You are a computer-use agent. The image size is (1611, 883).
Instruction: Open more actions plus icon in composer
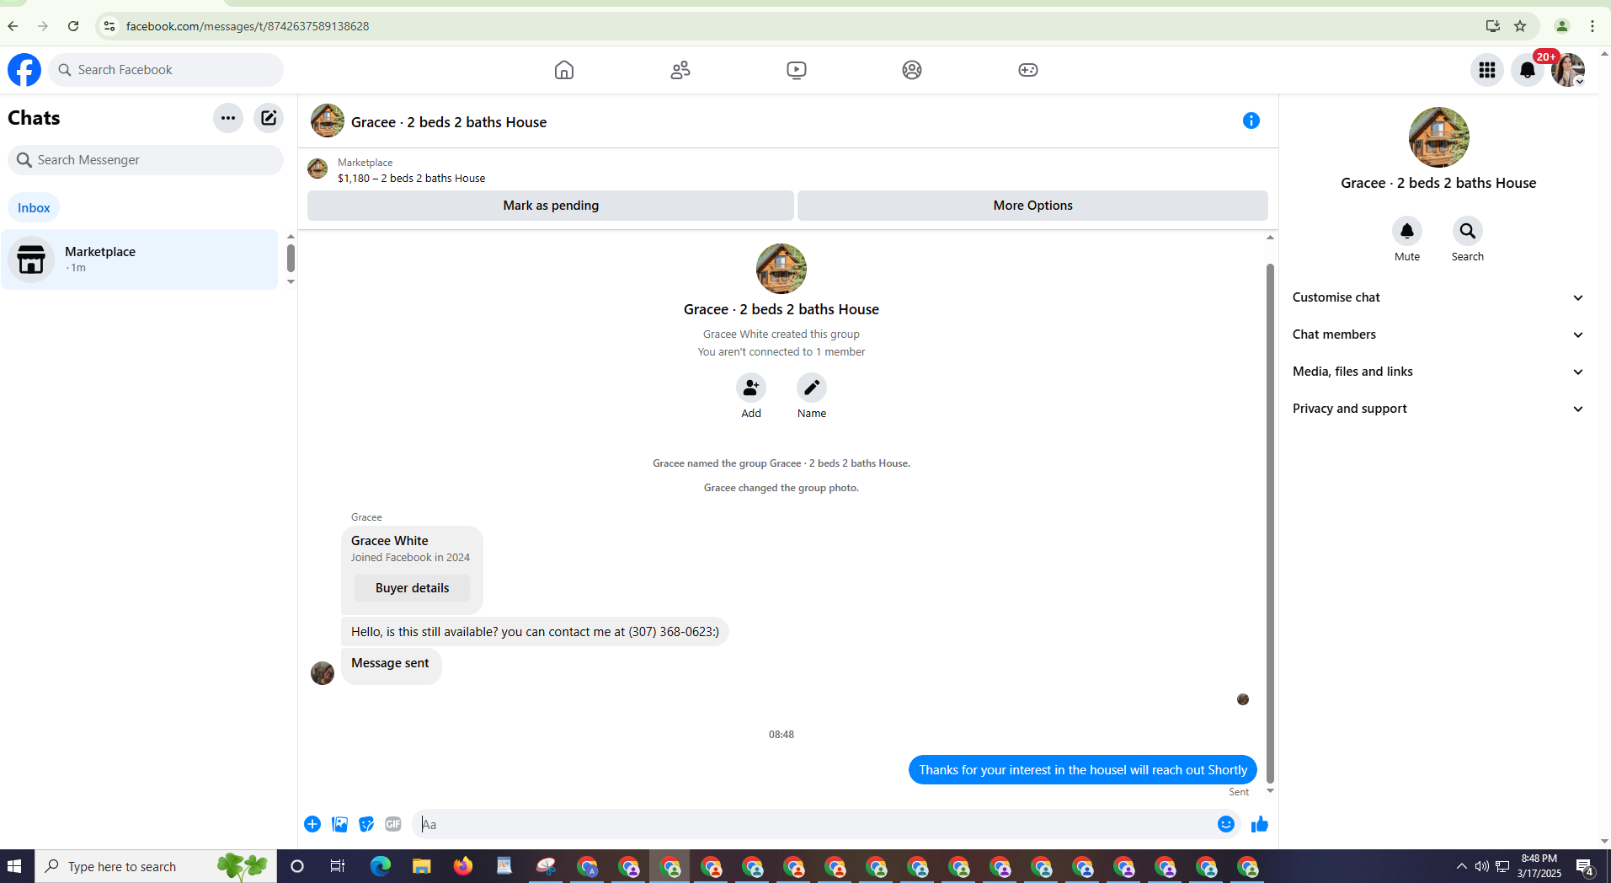tap(312, 824)
